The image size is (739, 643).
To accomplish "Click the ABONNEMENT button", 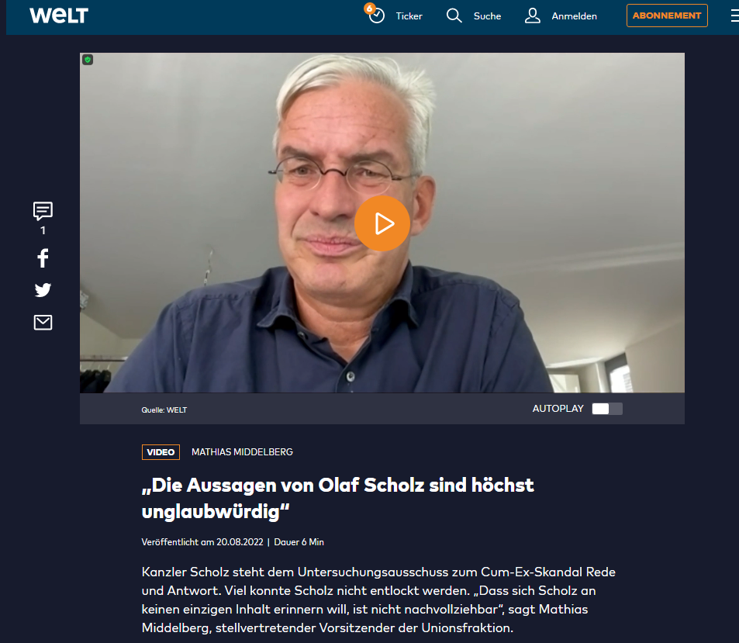I will click(x=667, y=16).
